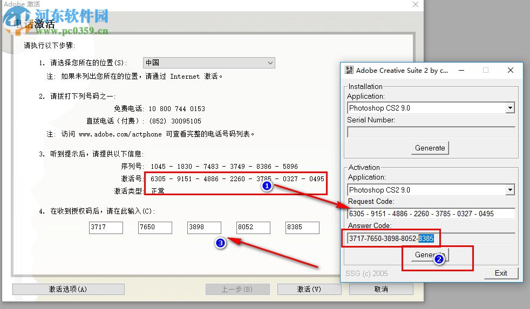The width and height of the screenshot is (530, 309).
Task: Click the Generate button under Serial Number
Action: point(430,148)
